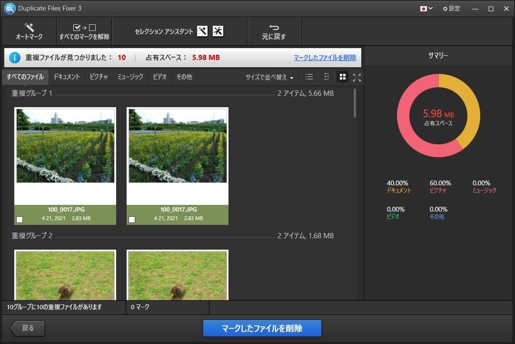
Task: Click 重複グループ 2 header
Action: coord(32,236)
